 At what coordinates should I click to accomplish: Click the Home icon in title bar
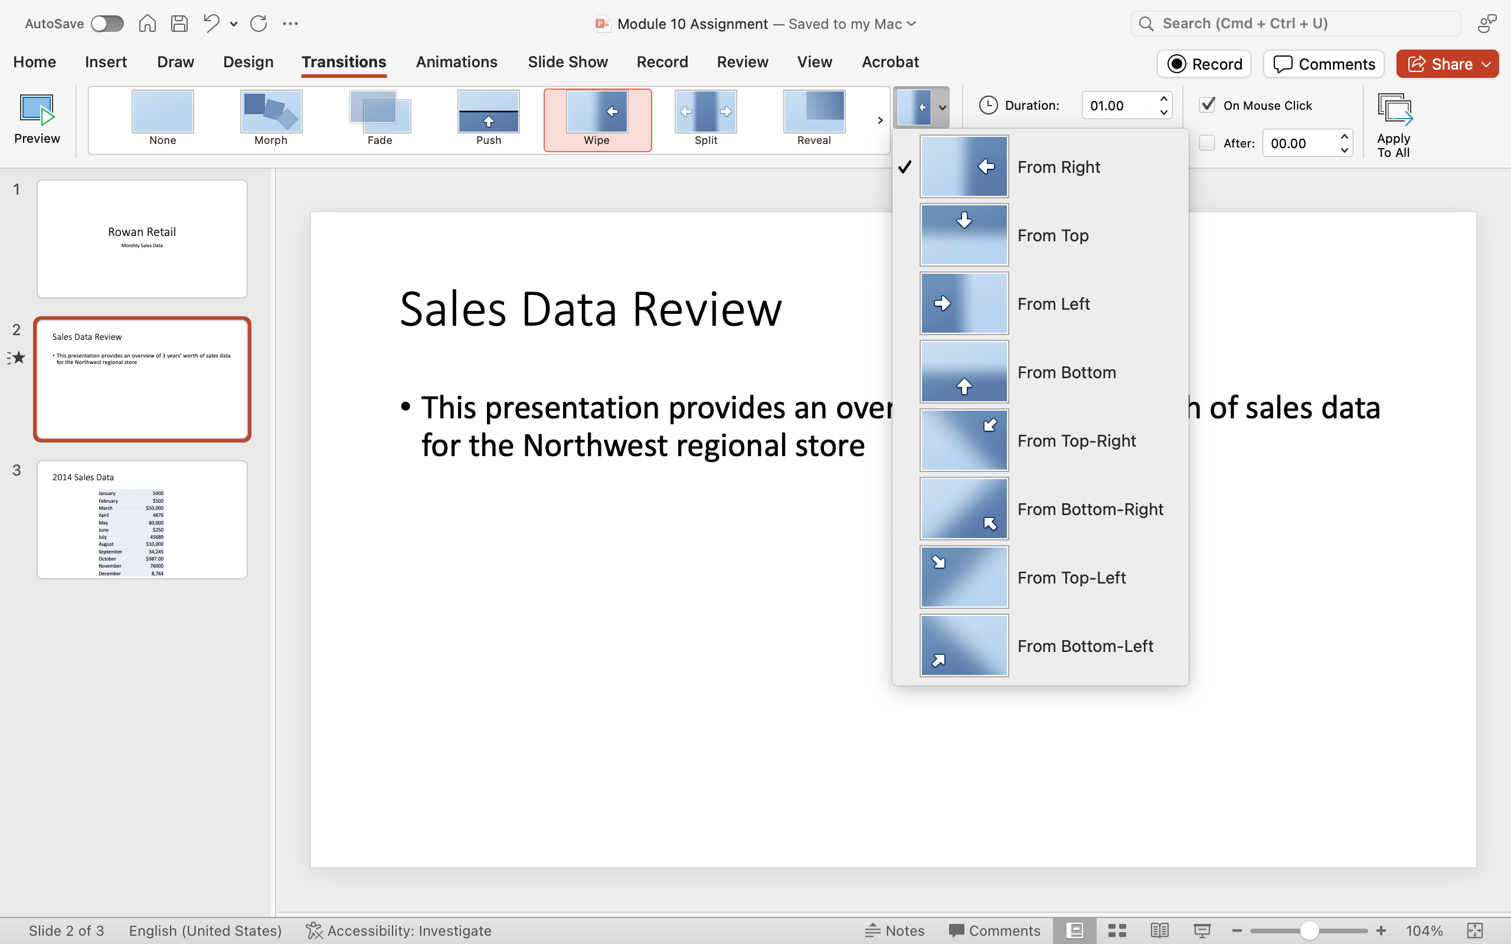[x=148, y=24]
